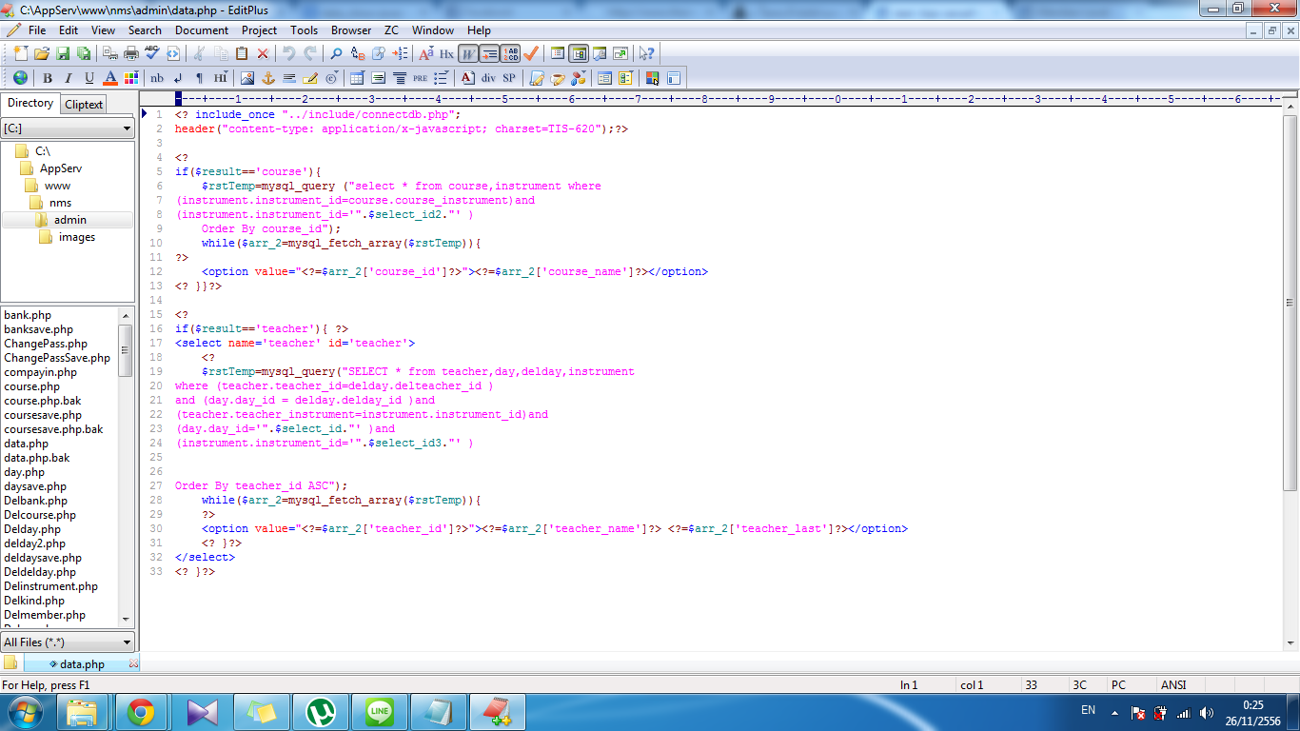Screen dimensions: 1300x731
Task: Save the file with the floppy icon
Action: click(63, 53)
